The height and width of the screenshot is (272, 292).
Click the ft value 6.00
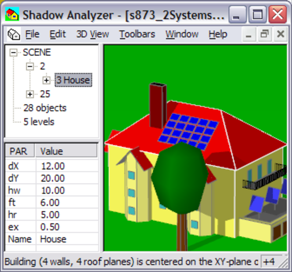point(67,202)
